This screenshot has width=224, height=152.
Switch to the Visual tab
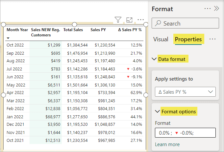coord(161,39)
